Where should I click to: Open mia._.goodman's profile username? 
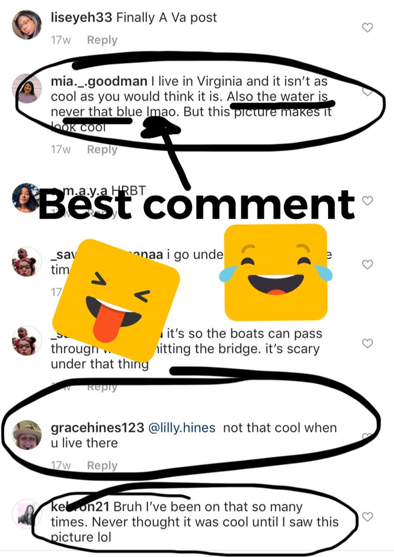click(x=99, y=81)
